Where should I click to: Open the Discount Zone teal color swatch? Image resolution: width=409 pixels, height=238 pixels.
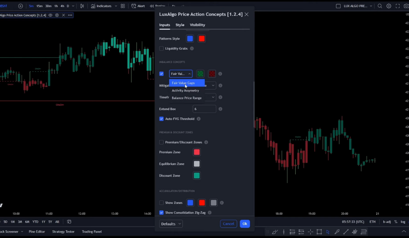196,176
